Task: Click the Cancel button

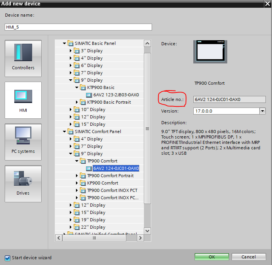Action: [248, 257]
